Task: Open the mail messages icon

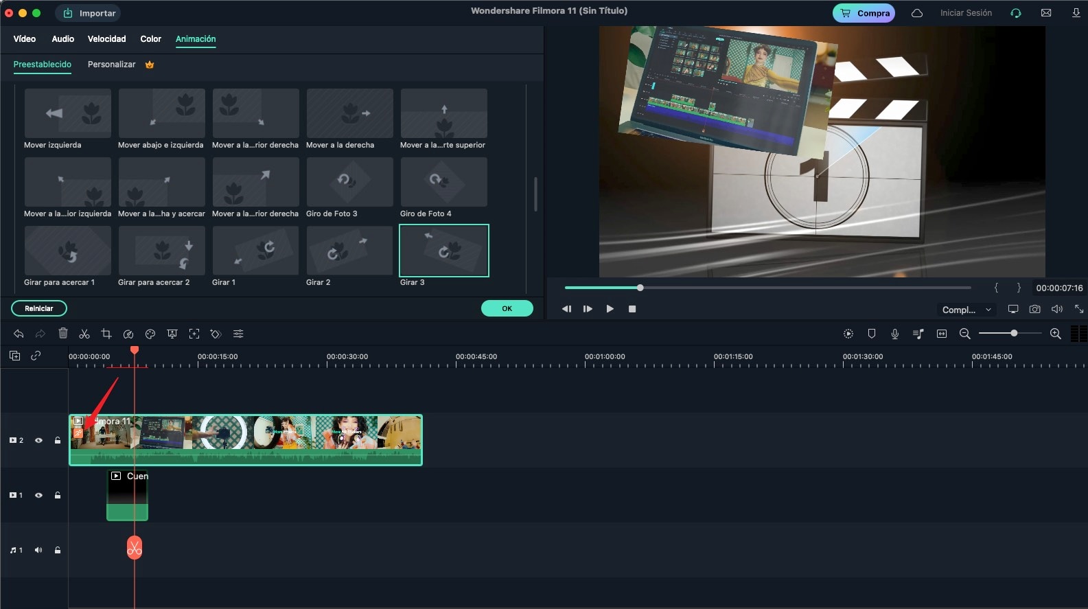Action: (1046, 13)
